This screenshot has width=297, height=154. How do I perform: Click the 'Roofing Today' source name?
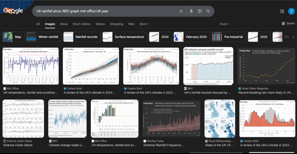click(x=155, y=141)
